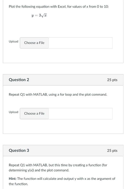The image size is (129, 189).
Task: Click the 25 pts label of Question 2
Action: [x=112, y=80]
